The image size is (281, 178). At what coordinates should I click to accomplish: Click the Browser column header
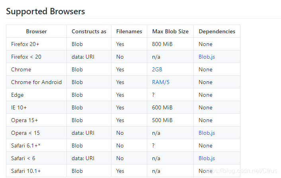(36, 31)
